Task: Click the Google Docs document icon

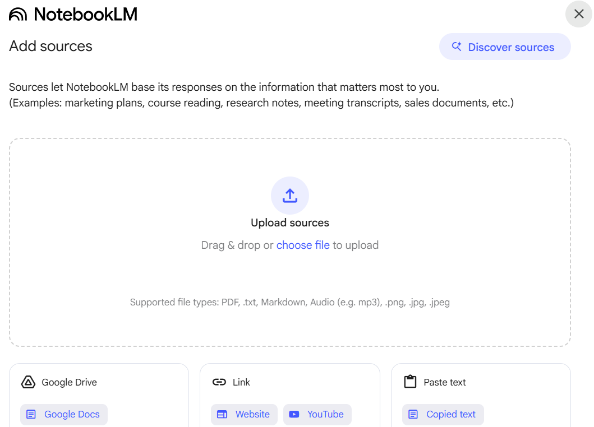Action: tap(31, 414)
